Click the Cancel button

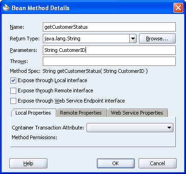[158, 163]
